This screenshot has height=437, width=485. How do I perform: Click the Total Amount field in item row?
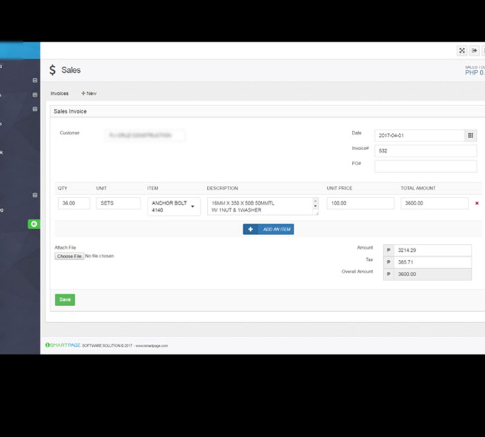click(434, 203)
